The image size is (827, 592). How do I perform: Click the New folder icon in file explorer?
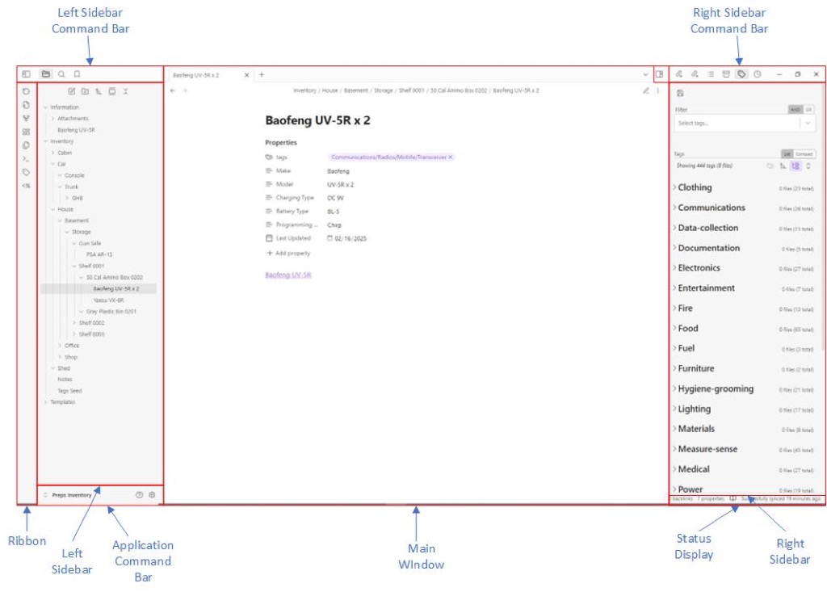pyautogui.click(x=85, y=91)
